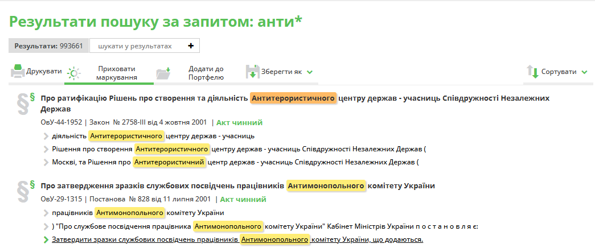Viewport: 595px width, 252px height.
Task: Click the 'шукати у результатах' input field
Action: tap(136, 46)
